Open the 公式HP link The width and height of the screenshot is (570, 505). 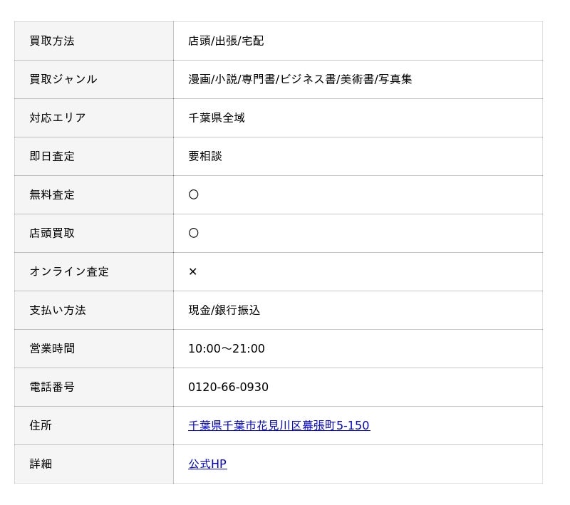tap(207, 464)
